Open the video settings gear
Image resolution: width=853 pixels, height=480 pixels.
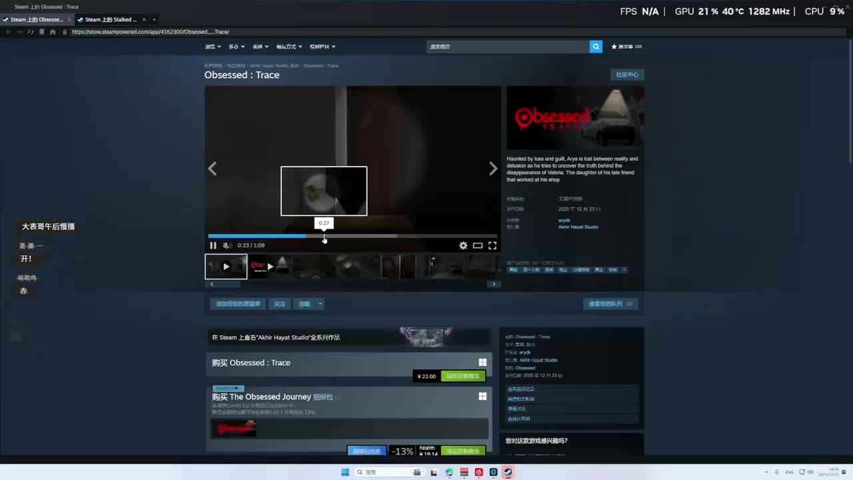tap(463, 245)
